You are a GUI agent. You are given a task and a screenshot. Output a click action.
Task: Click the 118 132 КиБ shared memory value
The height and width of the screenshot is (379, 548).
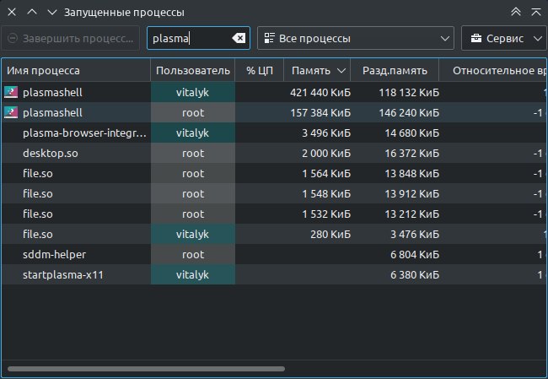(x=409, y=92)
